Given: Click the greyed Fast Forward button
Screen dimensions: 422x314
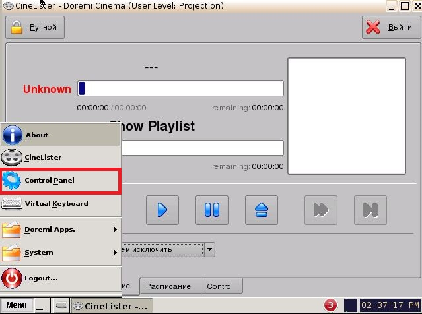Looking at the screenshot, I should tap(321, 210).
